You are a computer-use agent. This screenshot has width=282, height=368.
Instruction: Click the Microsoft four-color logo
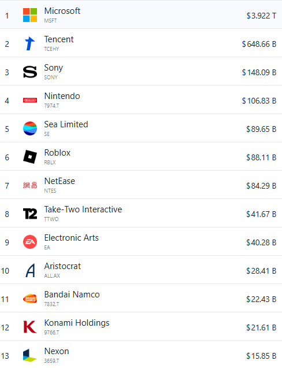[30, 15]
